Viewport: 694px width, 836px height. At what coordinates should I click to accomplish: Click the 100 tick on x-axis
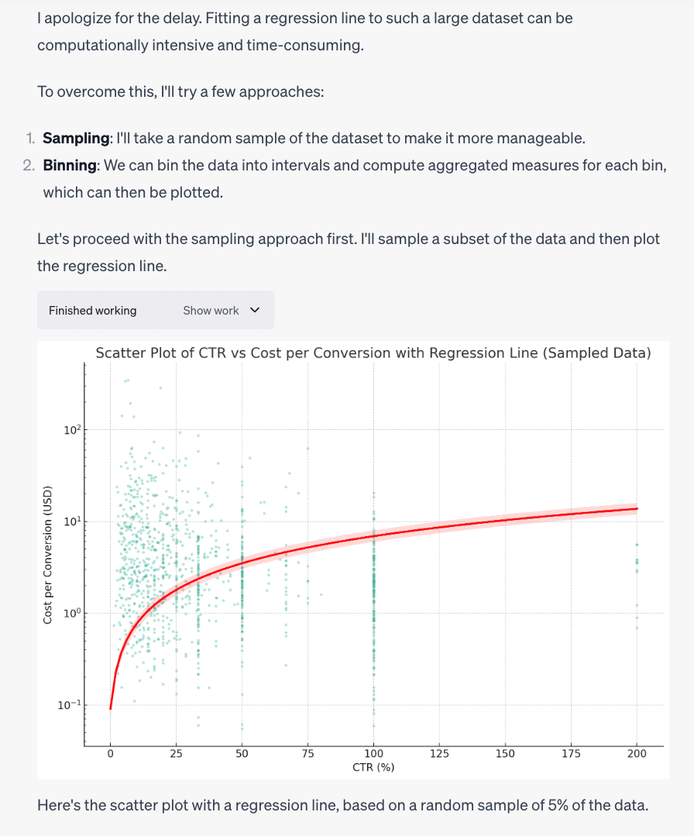[x=373, y=754]
